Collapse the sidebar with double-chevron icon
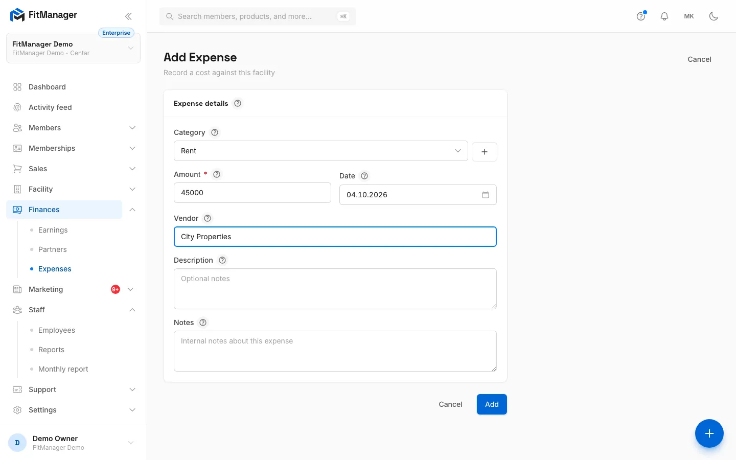This screenshot has width=736, height=460. (x=128, y=16)
